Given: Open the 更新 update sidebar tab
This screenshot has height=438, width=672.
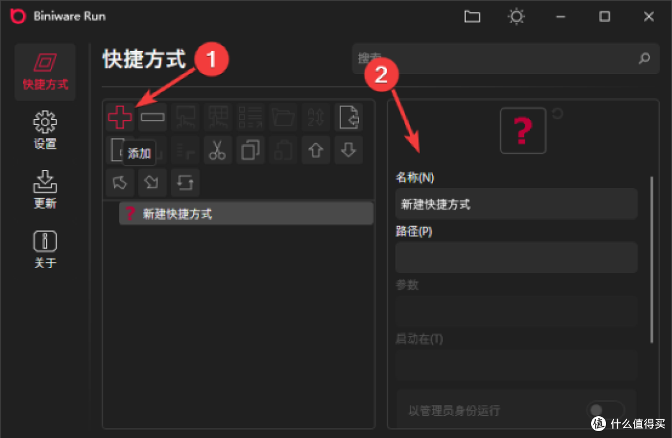Looking at the screenshot, I should (x=45, y=189).
